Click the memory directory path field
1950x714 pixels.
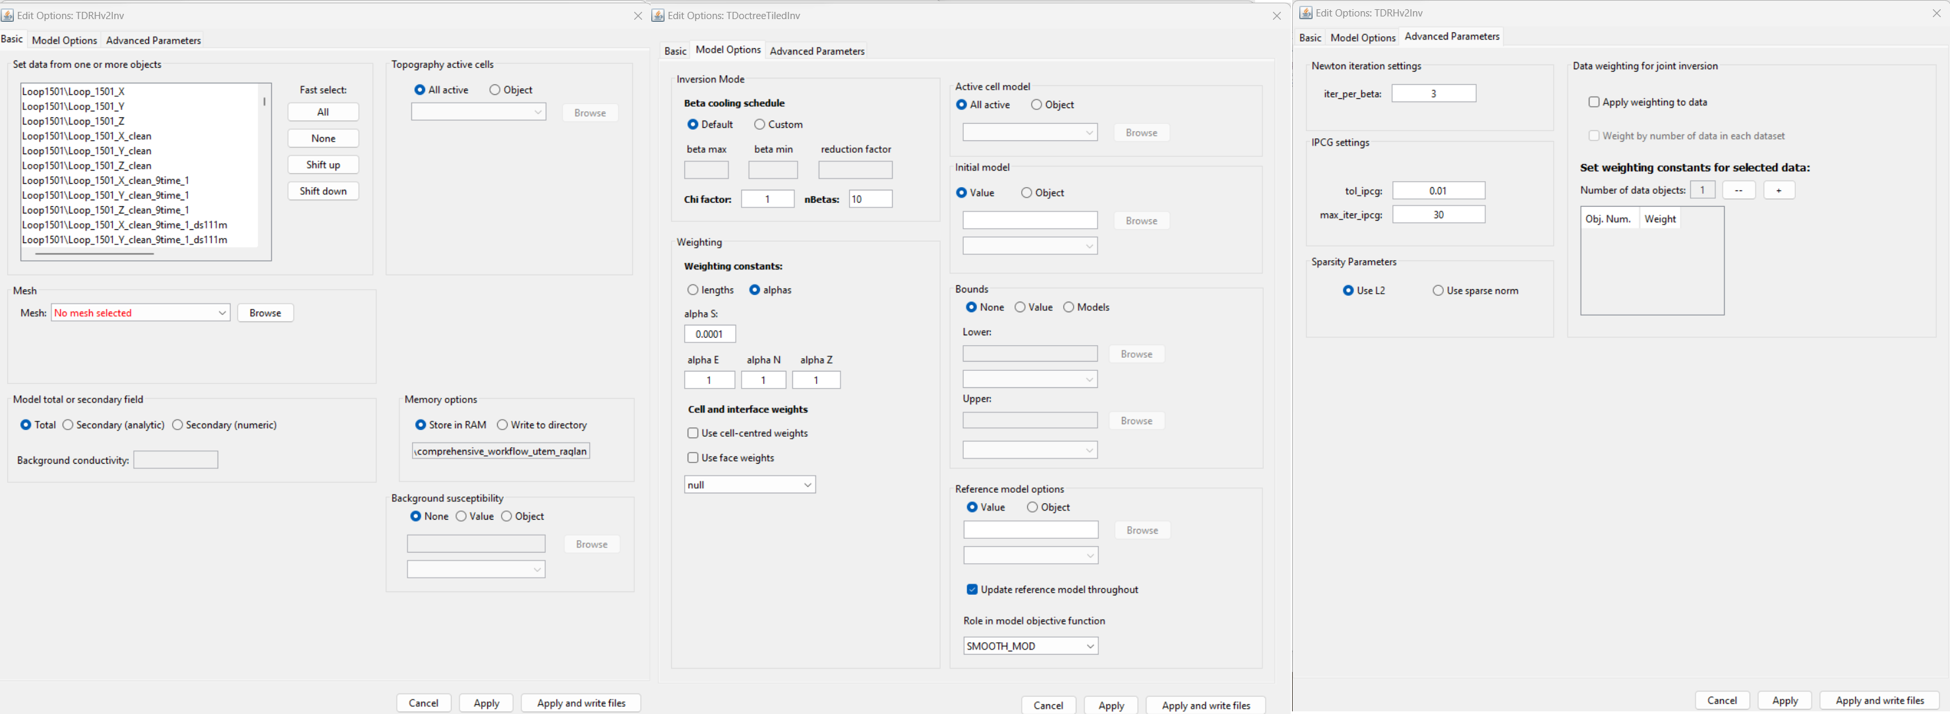point(501,452)
